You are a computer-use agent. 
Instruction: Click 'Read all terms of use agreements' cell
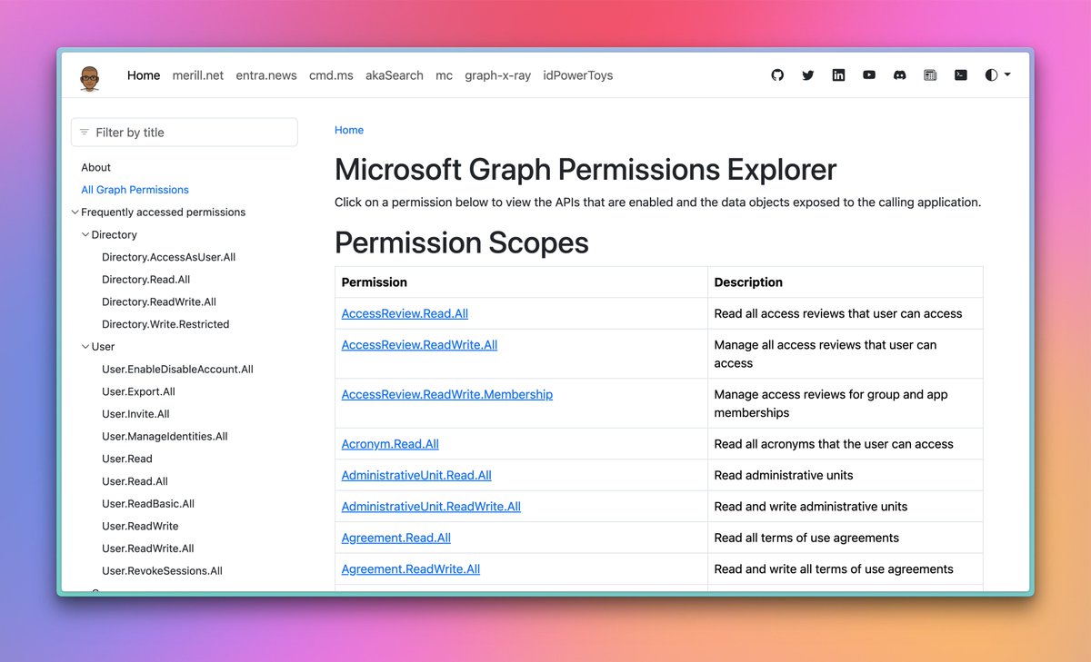tap(846, 538)
